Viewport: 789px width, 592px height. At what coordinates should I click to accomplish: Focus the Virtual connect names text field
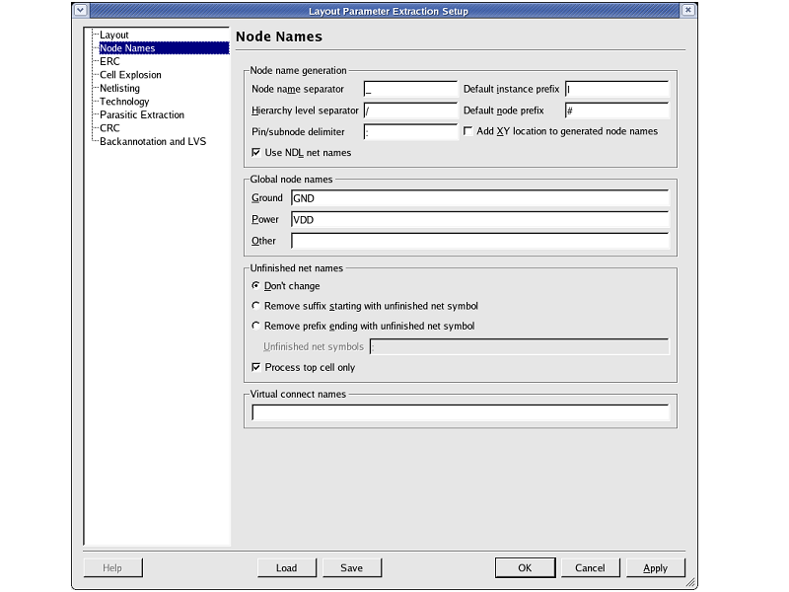pyautogui.click(x=460, y=412)
